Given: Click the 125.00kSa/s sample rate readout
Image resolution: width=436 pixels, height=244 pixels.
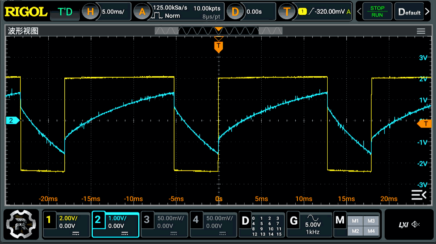Looking at the screenshot, I should pos(170,8).
